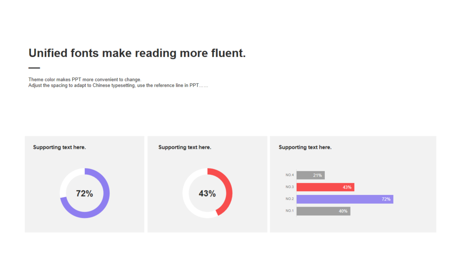Select the NO.2 axis label
Viewport: 462px width, 260px height.
coord(290,199)
